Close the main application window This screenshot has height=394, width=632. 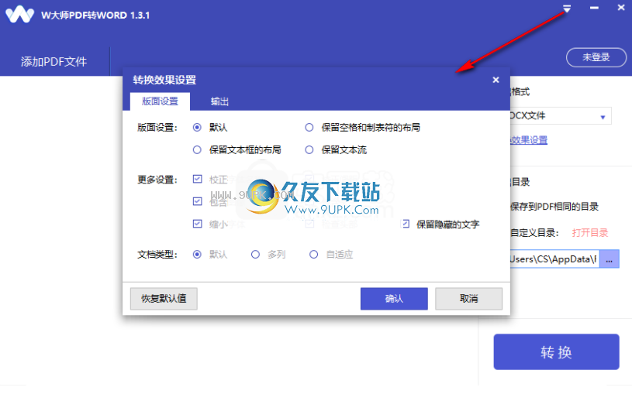point(621,8)
